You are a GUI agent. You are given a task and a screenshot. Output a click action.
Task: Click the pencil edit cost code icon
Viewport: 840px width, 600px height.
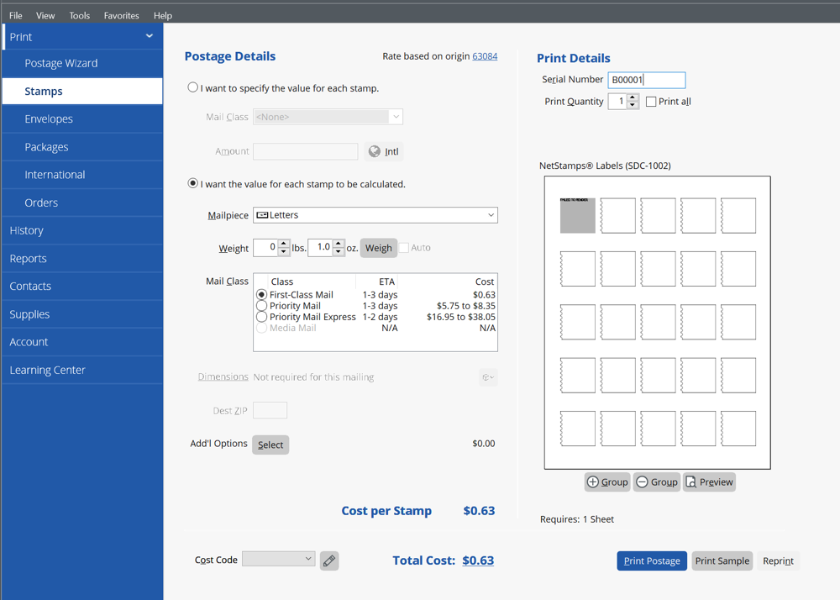[x=329, y=561]
